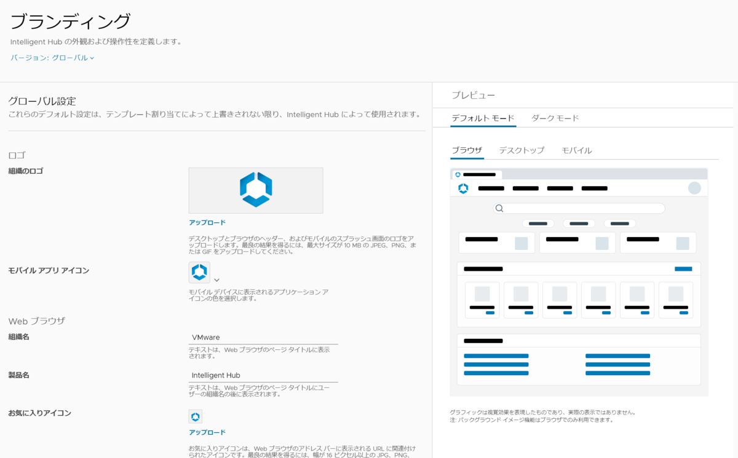
Task: Click the search magnifier icon in the preview
Action: tap(498, 208)
